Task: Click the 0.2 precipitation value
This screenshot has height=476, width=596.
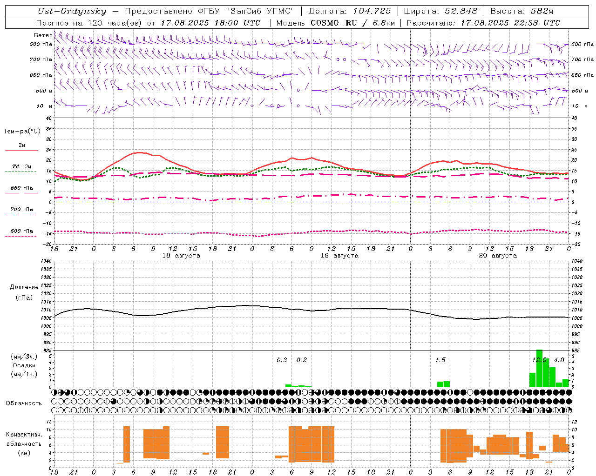Action: (x=302, y=360)
